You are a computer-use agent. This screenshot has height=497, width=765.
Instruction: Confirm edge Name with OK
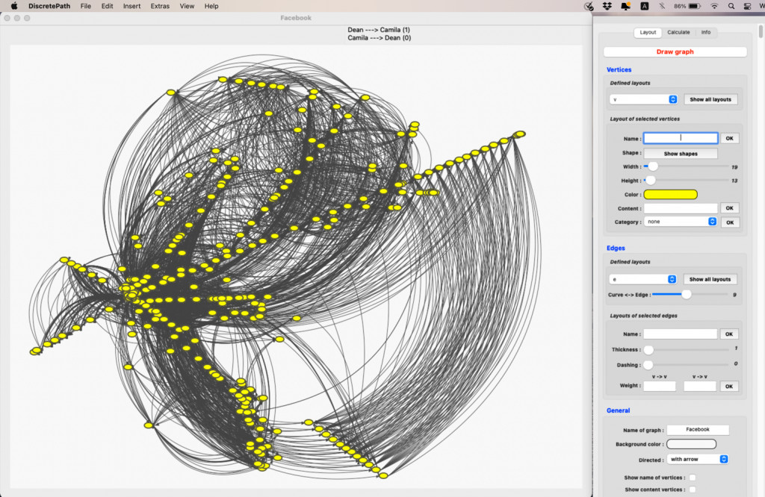tap(729, 334)
